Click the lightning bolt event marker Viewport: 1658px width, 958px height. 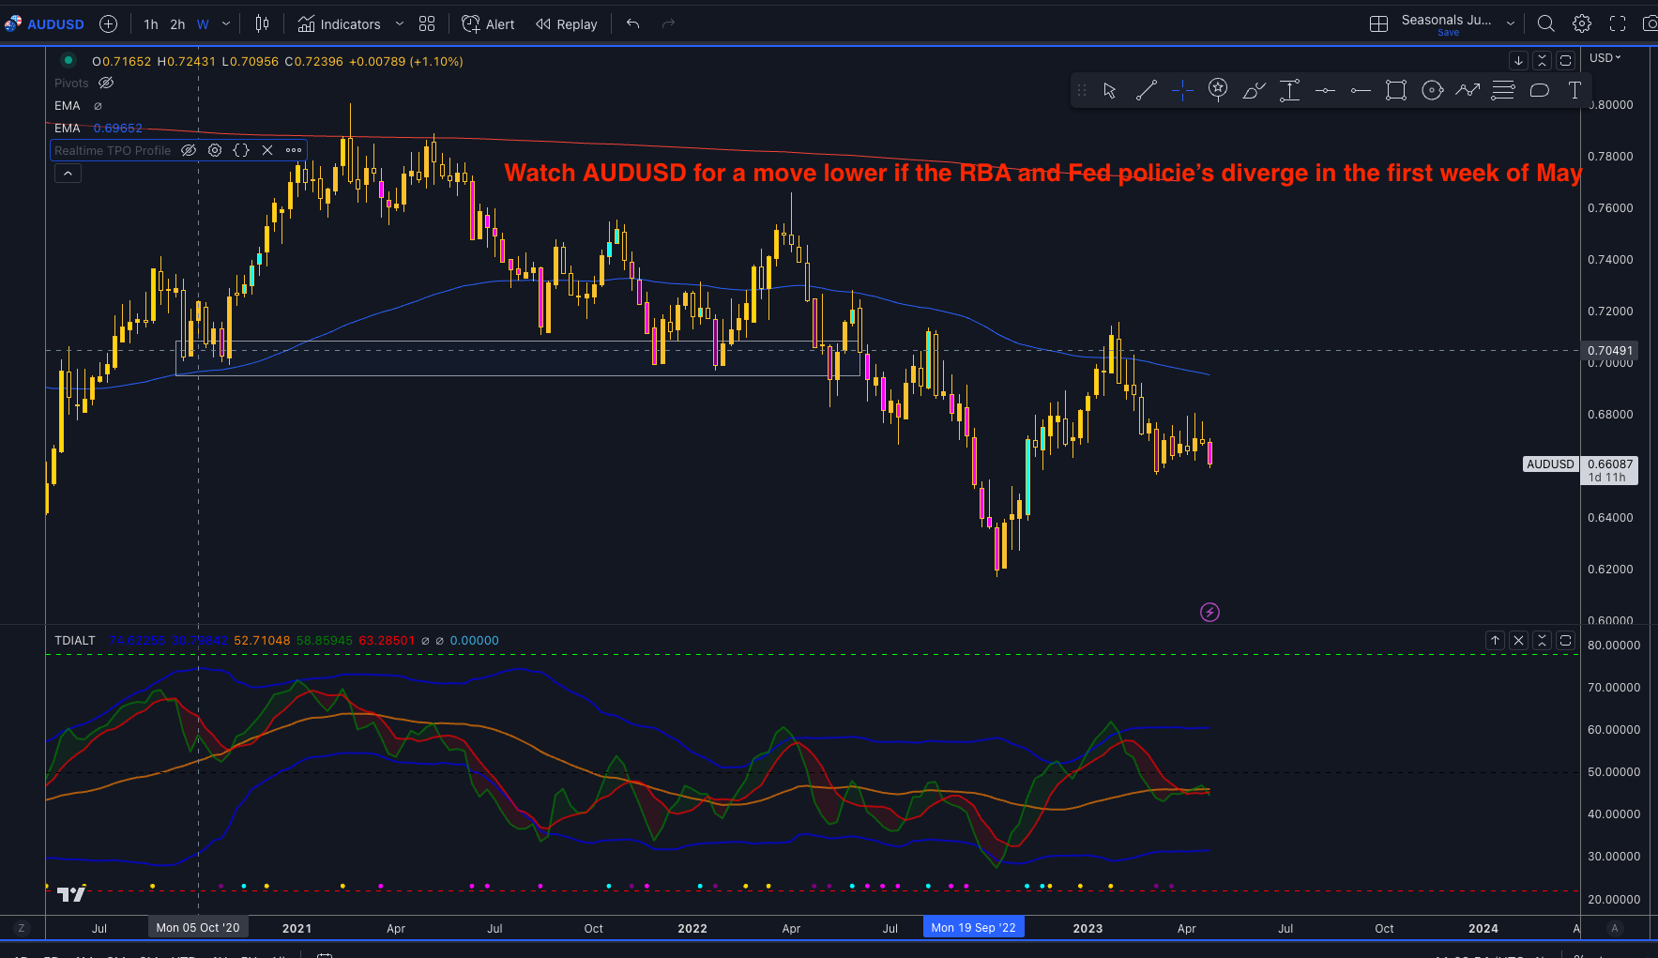pyautogui.click(x=1209, y=613)
